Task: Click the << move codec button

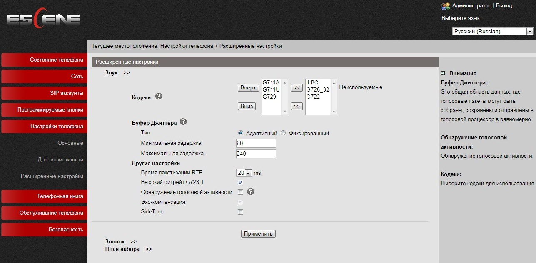Action: pos(297,88)
